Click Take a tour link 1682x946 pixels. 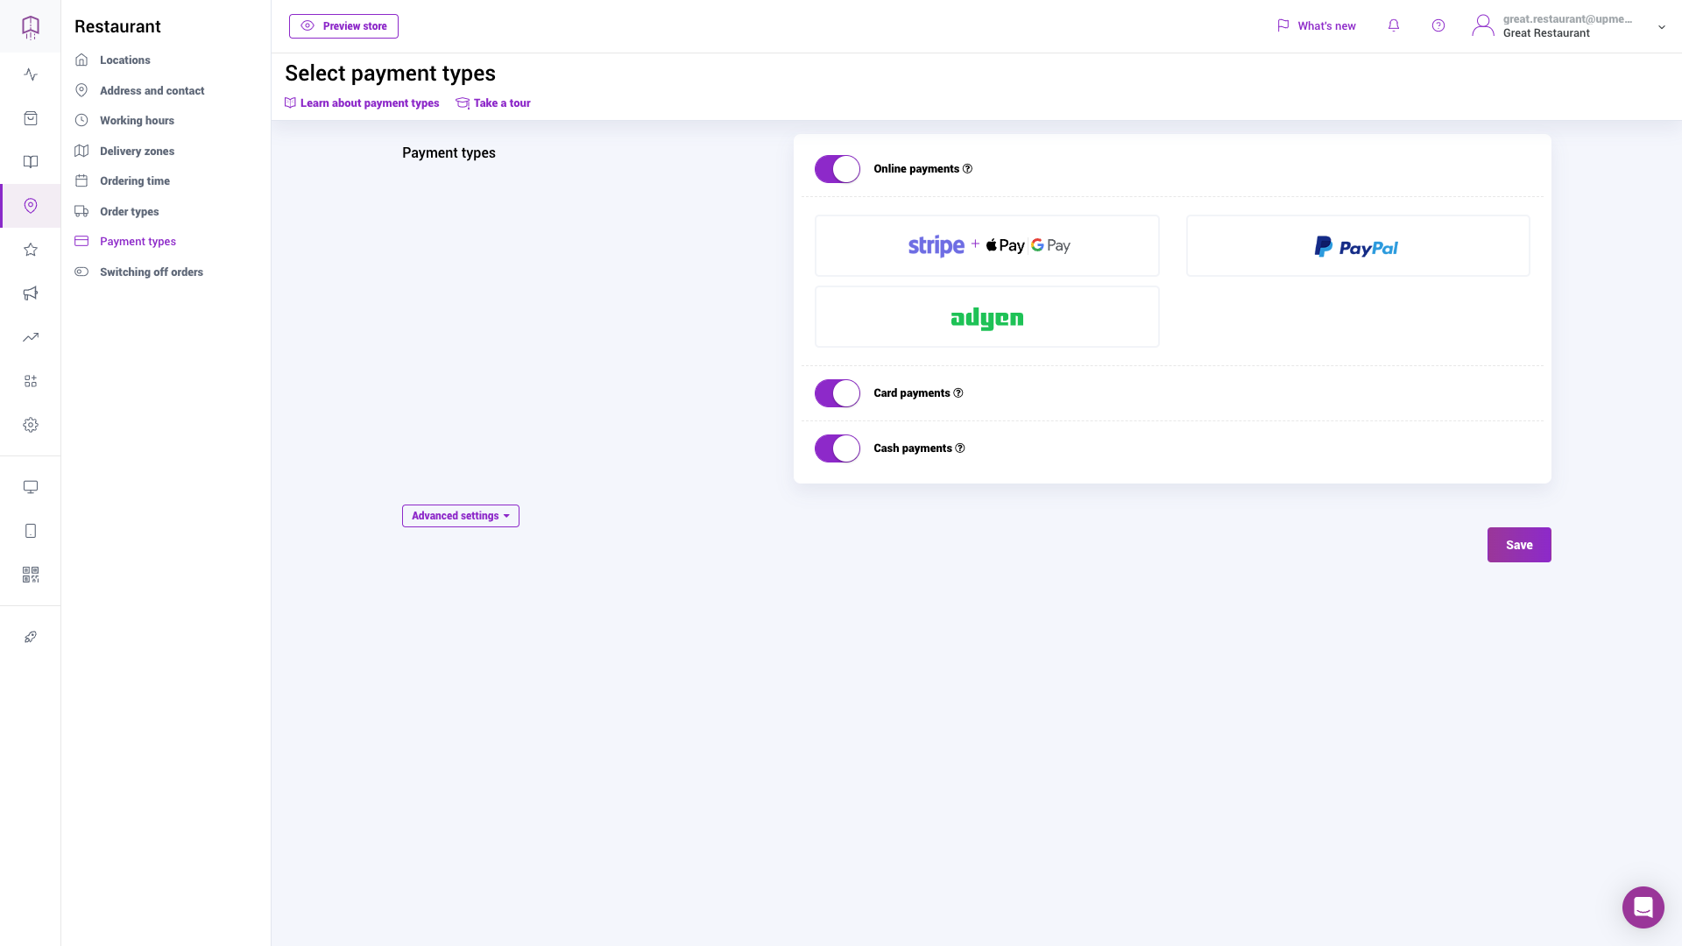coord(493,103)
